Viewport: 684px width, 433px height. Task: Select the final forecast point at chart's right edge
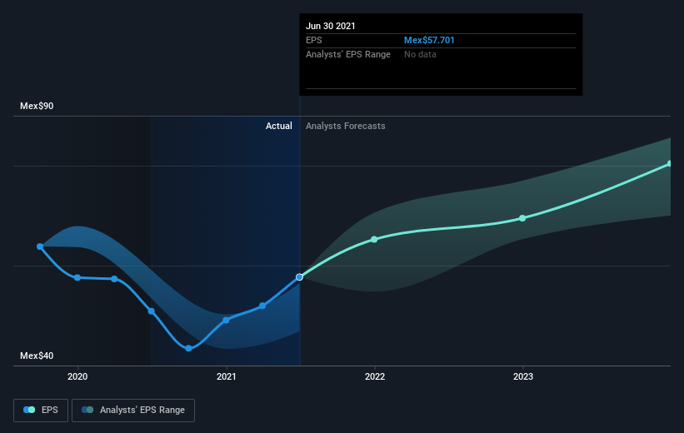click(x=669, y=163)
